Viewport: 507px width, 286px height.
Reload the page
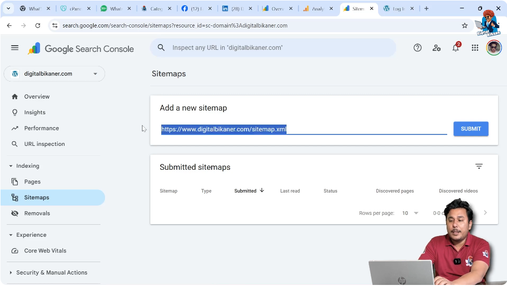click(38, 25)
